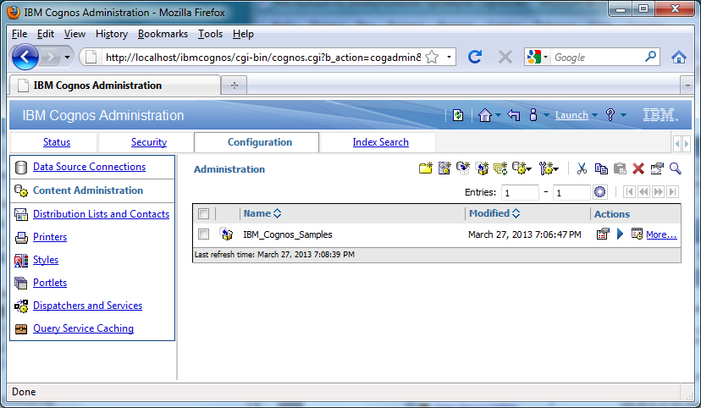Click the Copy icon in the Administration toolbar

tap(601, 168)
